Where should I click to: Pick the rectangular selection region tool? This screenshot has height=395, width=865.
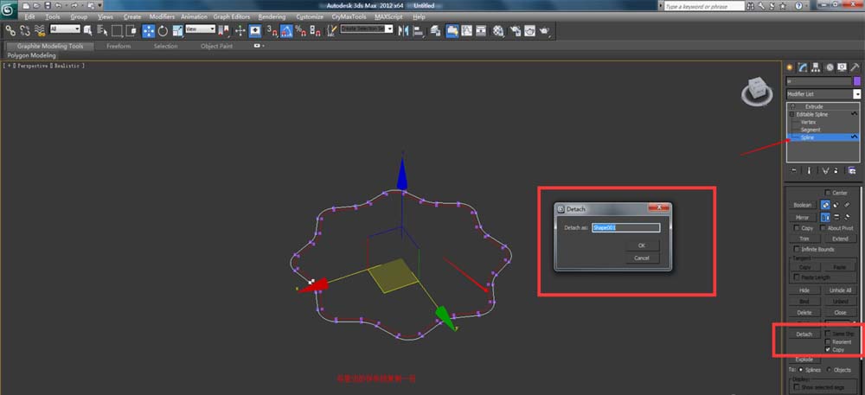click(x=117, y=31)
